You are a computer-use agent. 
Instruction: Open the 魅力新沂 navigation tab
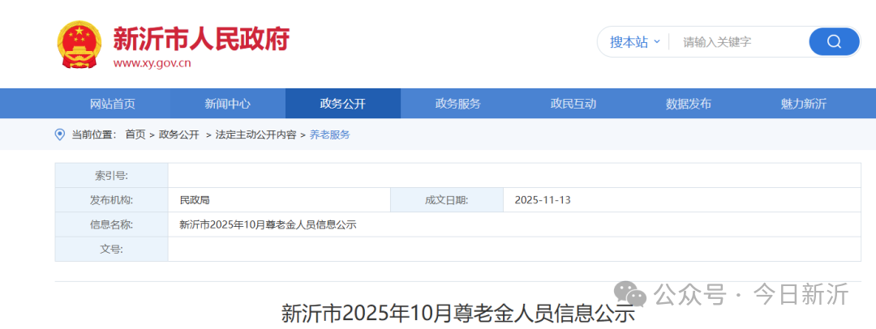pos(803,104)
